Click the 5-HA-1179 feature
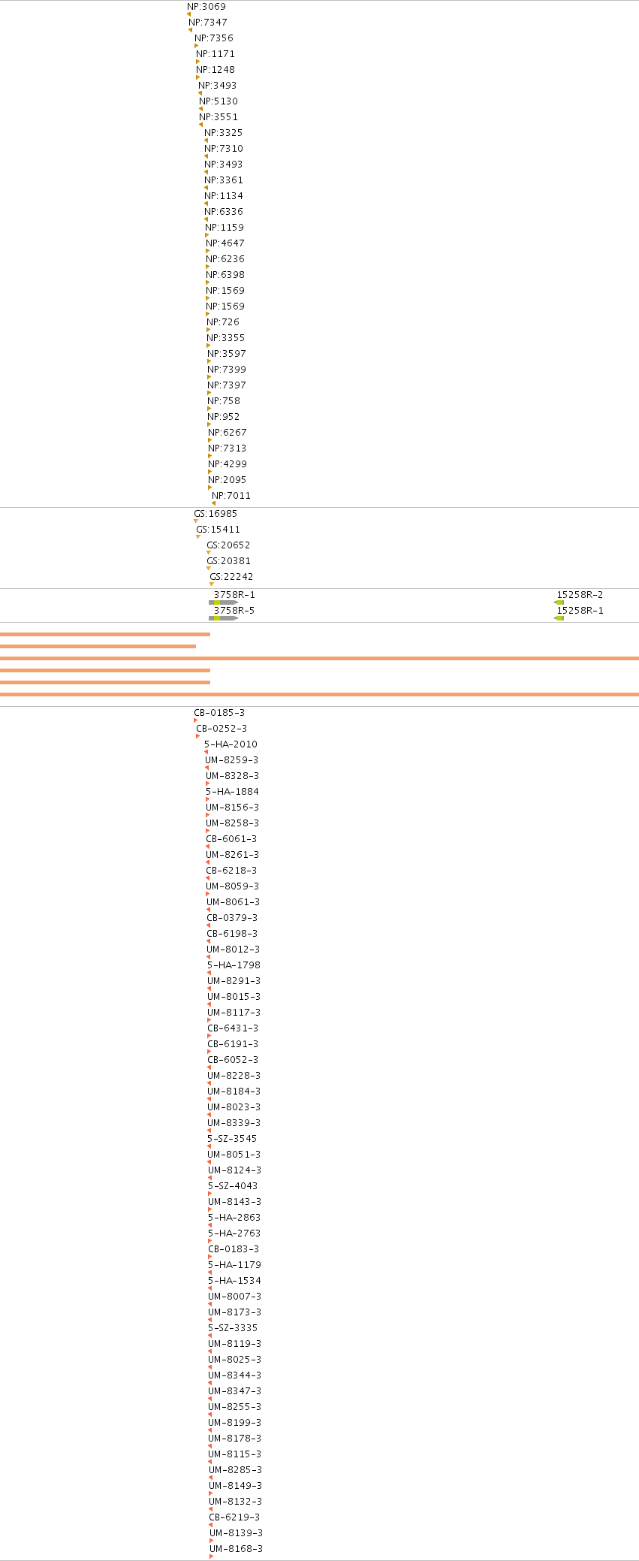639x1561 pixels. pyautogui.click(x=234, y=1265)
